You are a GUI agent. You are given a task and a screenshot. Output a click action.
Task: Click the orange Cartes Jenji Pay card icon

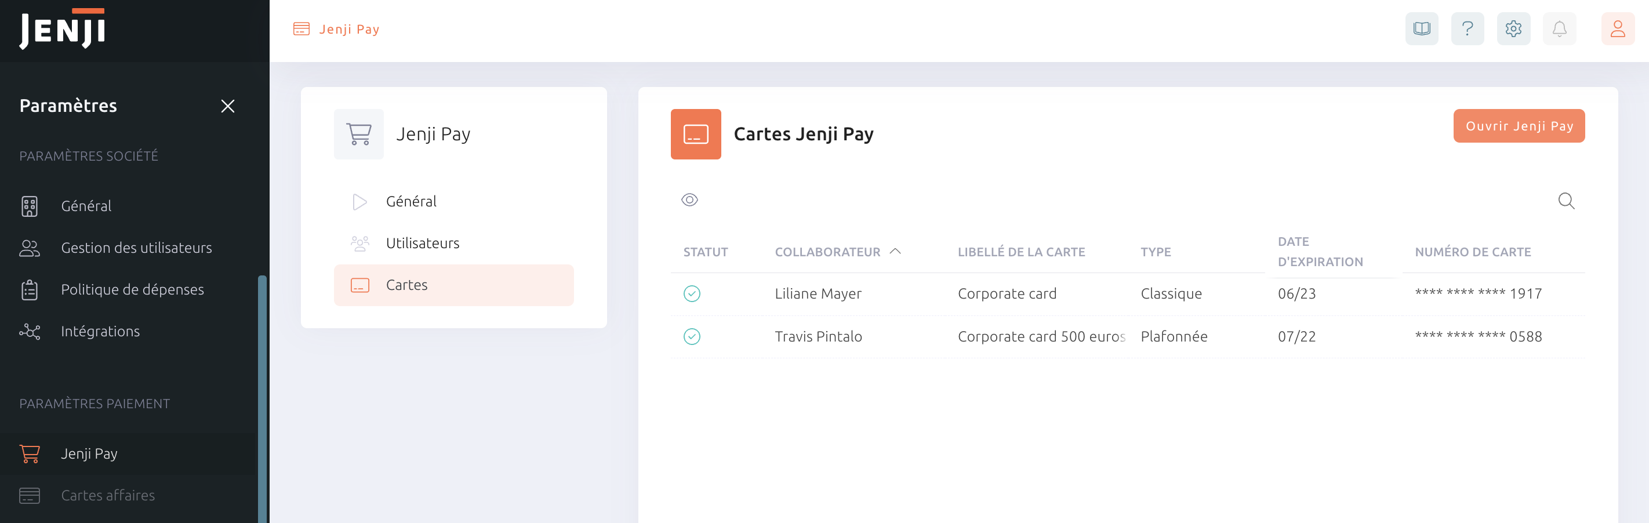tap(695, 134)
